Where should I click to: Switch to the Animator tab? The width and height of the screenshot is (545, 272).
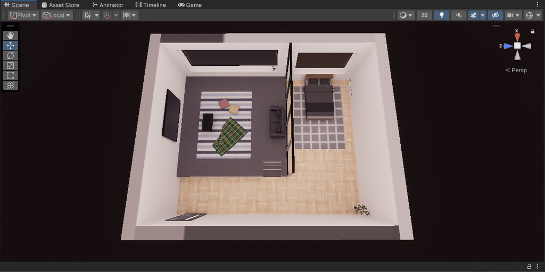point(108,5)
